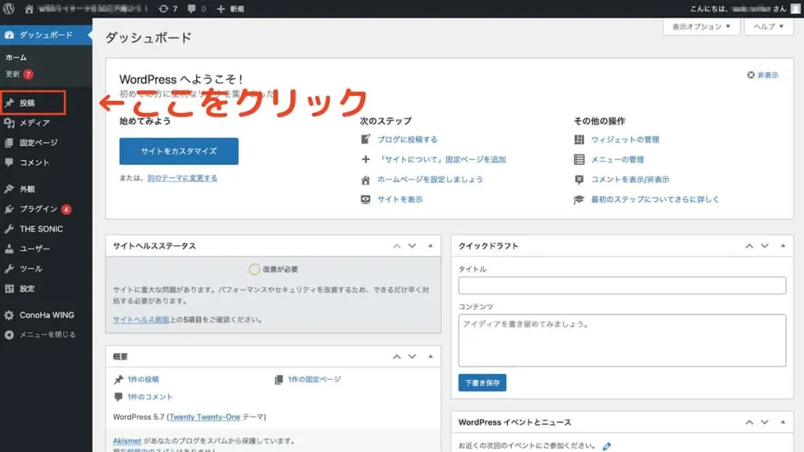Open 1件の固定ページ link
This screenshot has width=804, height=452.
(x=314, y=379)
